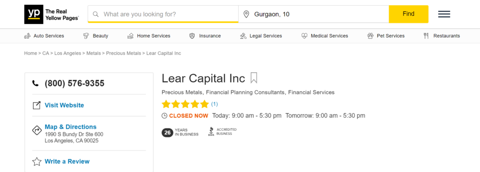The height and width of the screenshot is (172, 480).
Task: Select the Restaurants category
Action: 442,36
